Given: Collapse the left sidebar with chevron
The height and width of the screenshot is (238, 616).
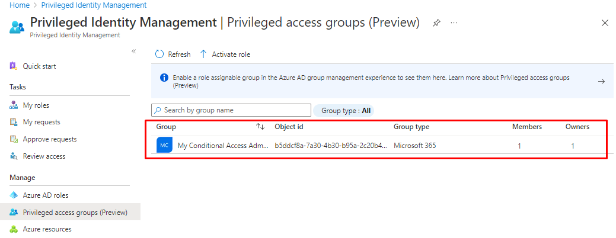Looking at the screenshot, I should (x=133, y=52).
